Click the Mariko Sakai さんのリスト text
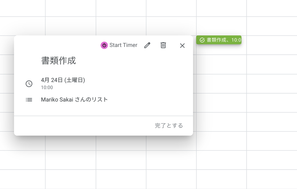 [x=75, y=100]
